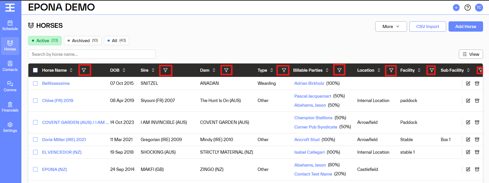
Task: Filter the Billable Parties column
Action: pos(339,70)
